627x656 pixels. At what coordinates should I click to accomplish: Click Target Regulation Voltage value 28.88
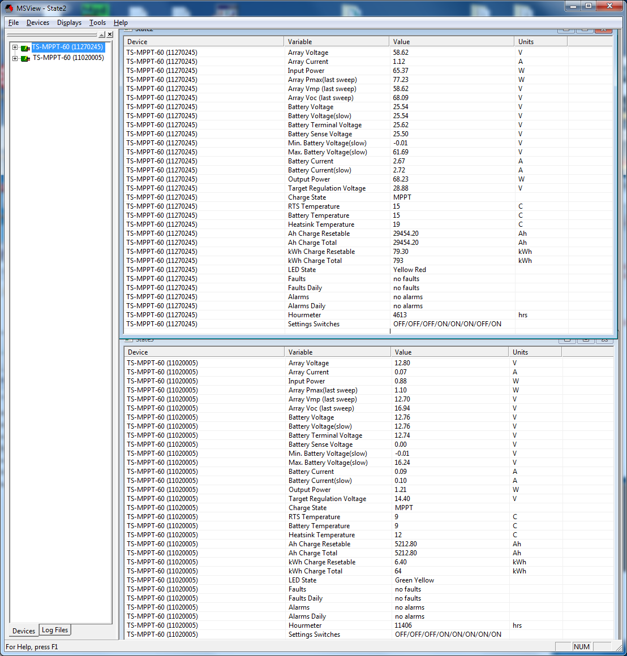pos(401,188)
